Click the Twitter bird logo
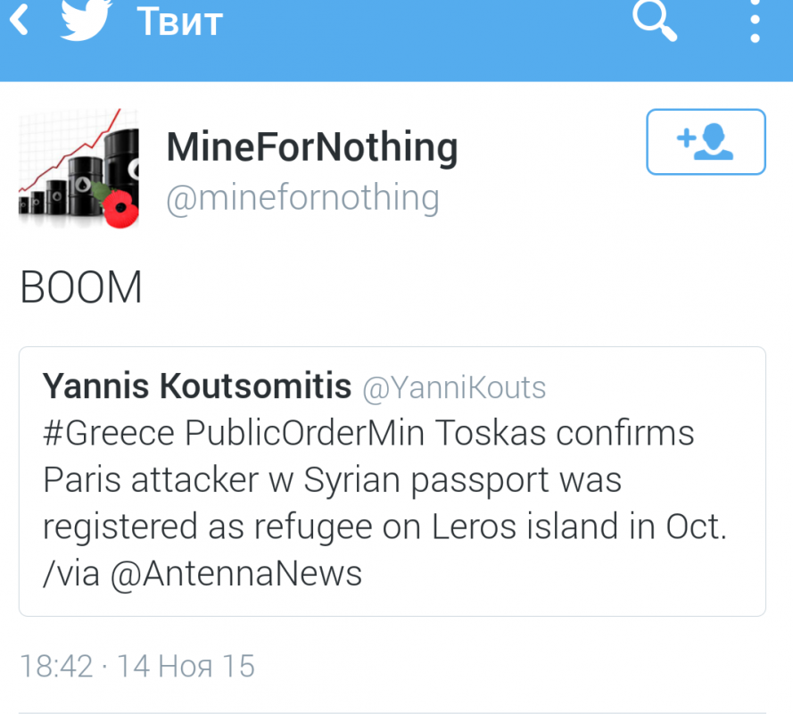This screenshot has height=714, width=793. [86, 21]
